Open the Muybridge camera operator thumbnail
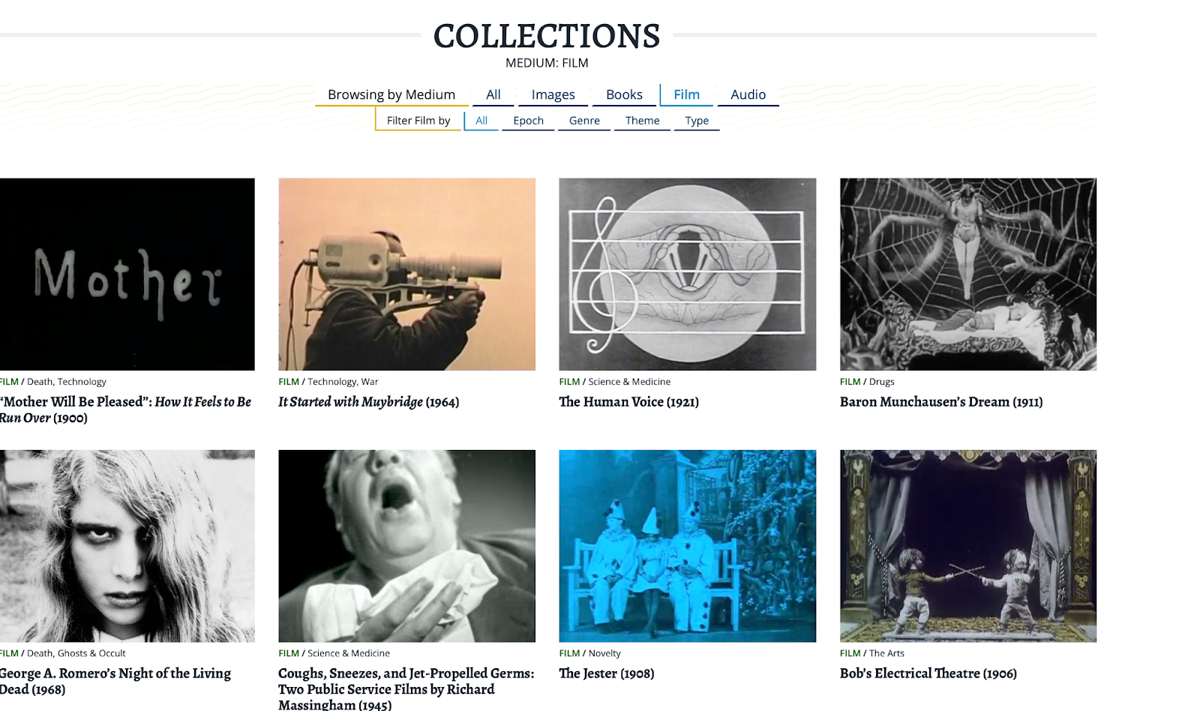Viewport: 1200px width, 711px height. (406, 274)
